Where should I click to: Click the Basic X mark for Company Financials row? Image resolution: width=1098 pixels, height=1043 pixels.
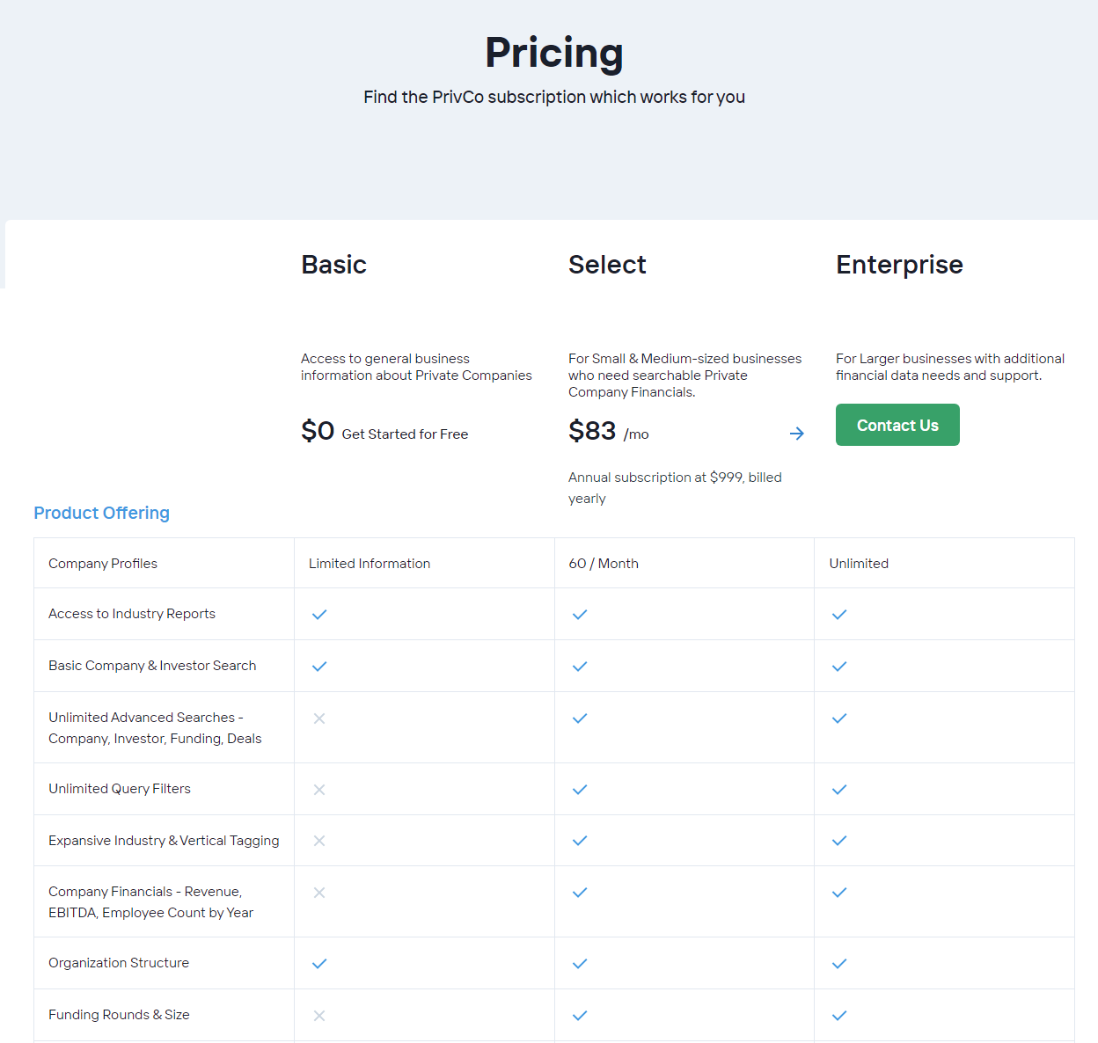319,893
